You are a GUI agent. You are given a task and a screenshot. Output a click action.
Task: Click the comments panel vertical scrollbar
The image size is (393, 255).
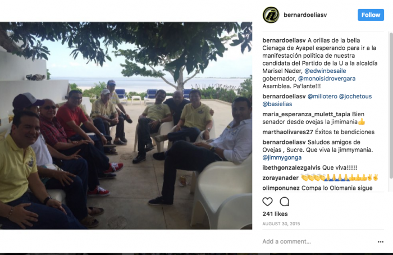[x=391, y=105]
